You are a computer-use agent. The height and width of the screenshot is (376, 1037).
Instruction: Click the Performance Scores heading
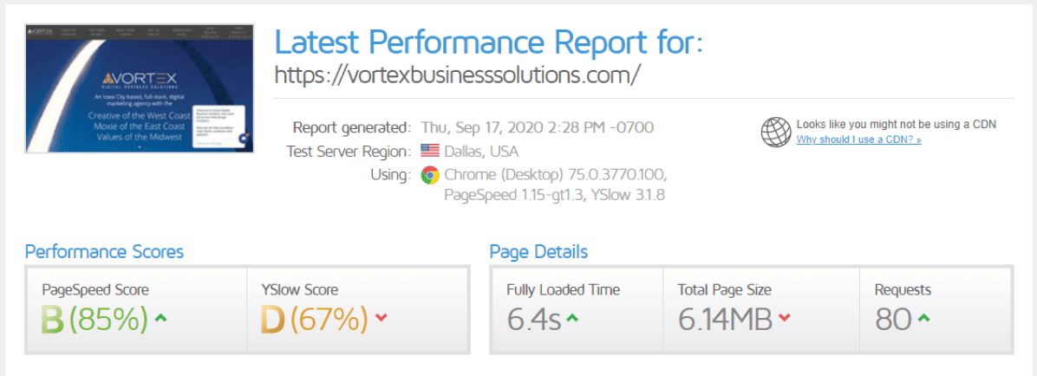pos(104,251)
